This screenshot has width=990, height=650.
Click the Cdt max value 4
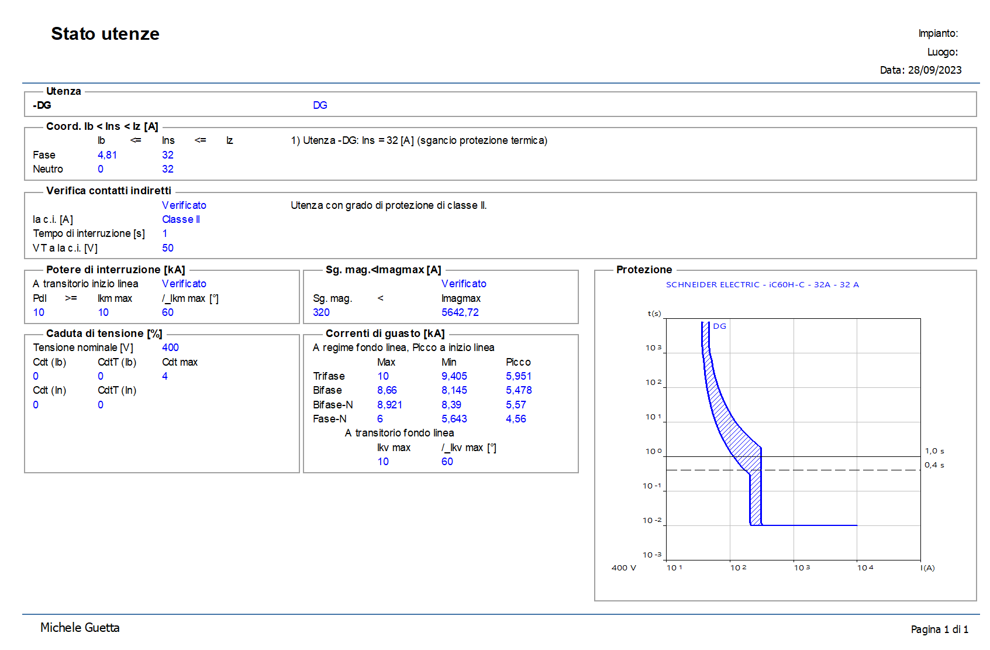[165, 376]
